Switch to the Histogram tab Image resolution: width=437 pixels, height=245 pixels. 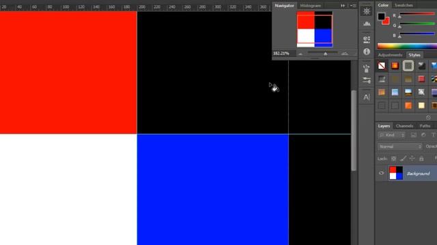coord(311,5)
